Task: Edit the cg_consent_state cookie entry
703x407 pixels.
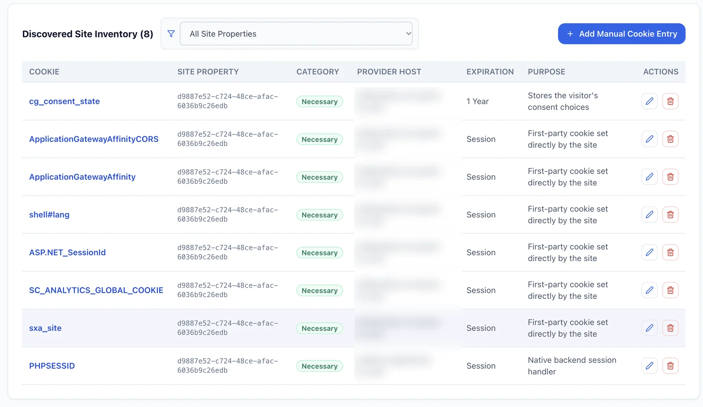Action: tap(649, 101)
